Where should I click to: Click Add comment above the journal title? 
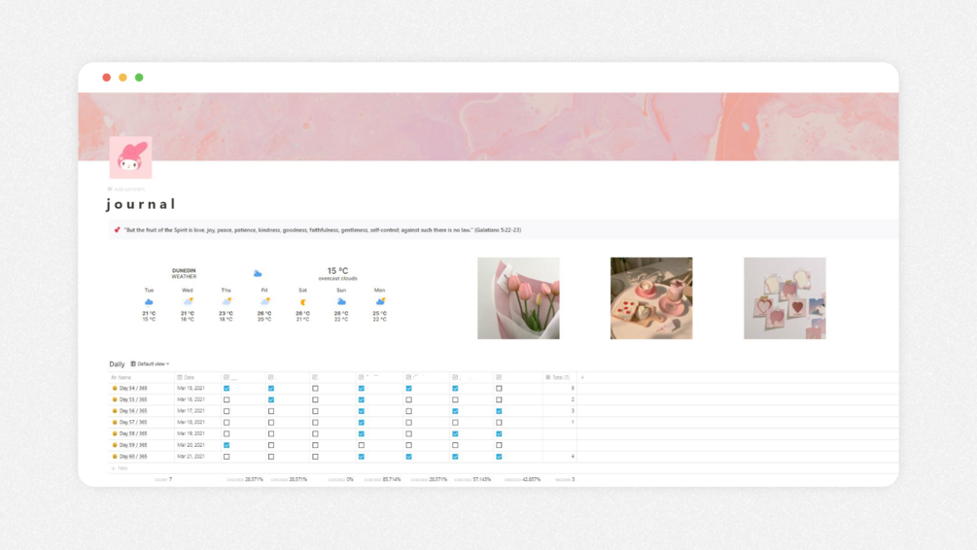[126, 189]
